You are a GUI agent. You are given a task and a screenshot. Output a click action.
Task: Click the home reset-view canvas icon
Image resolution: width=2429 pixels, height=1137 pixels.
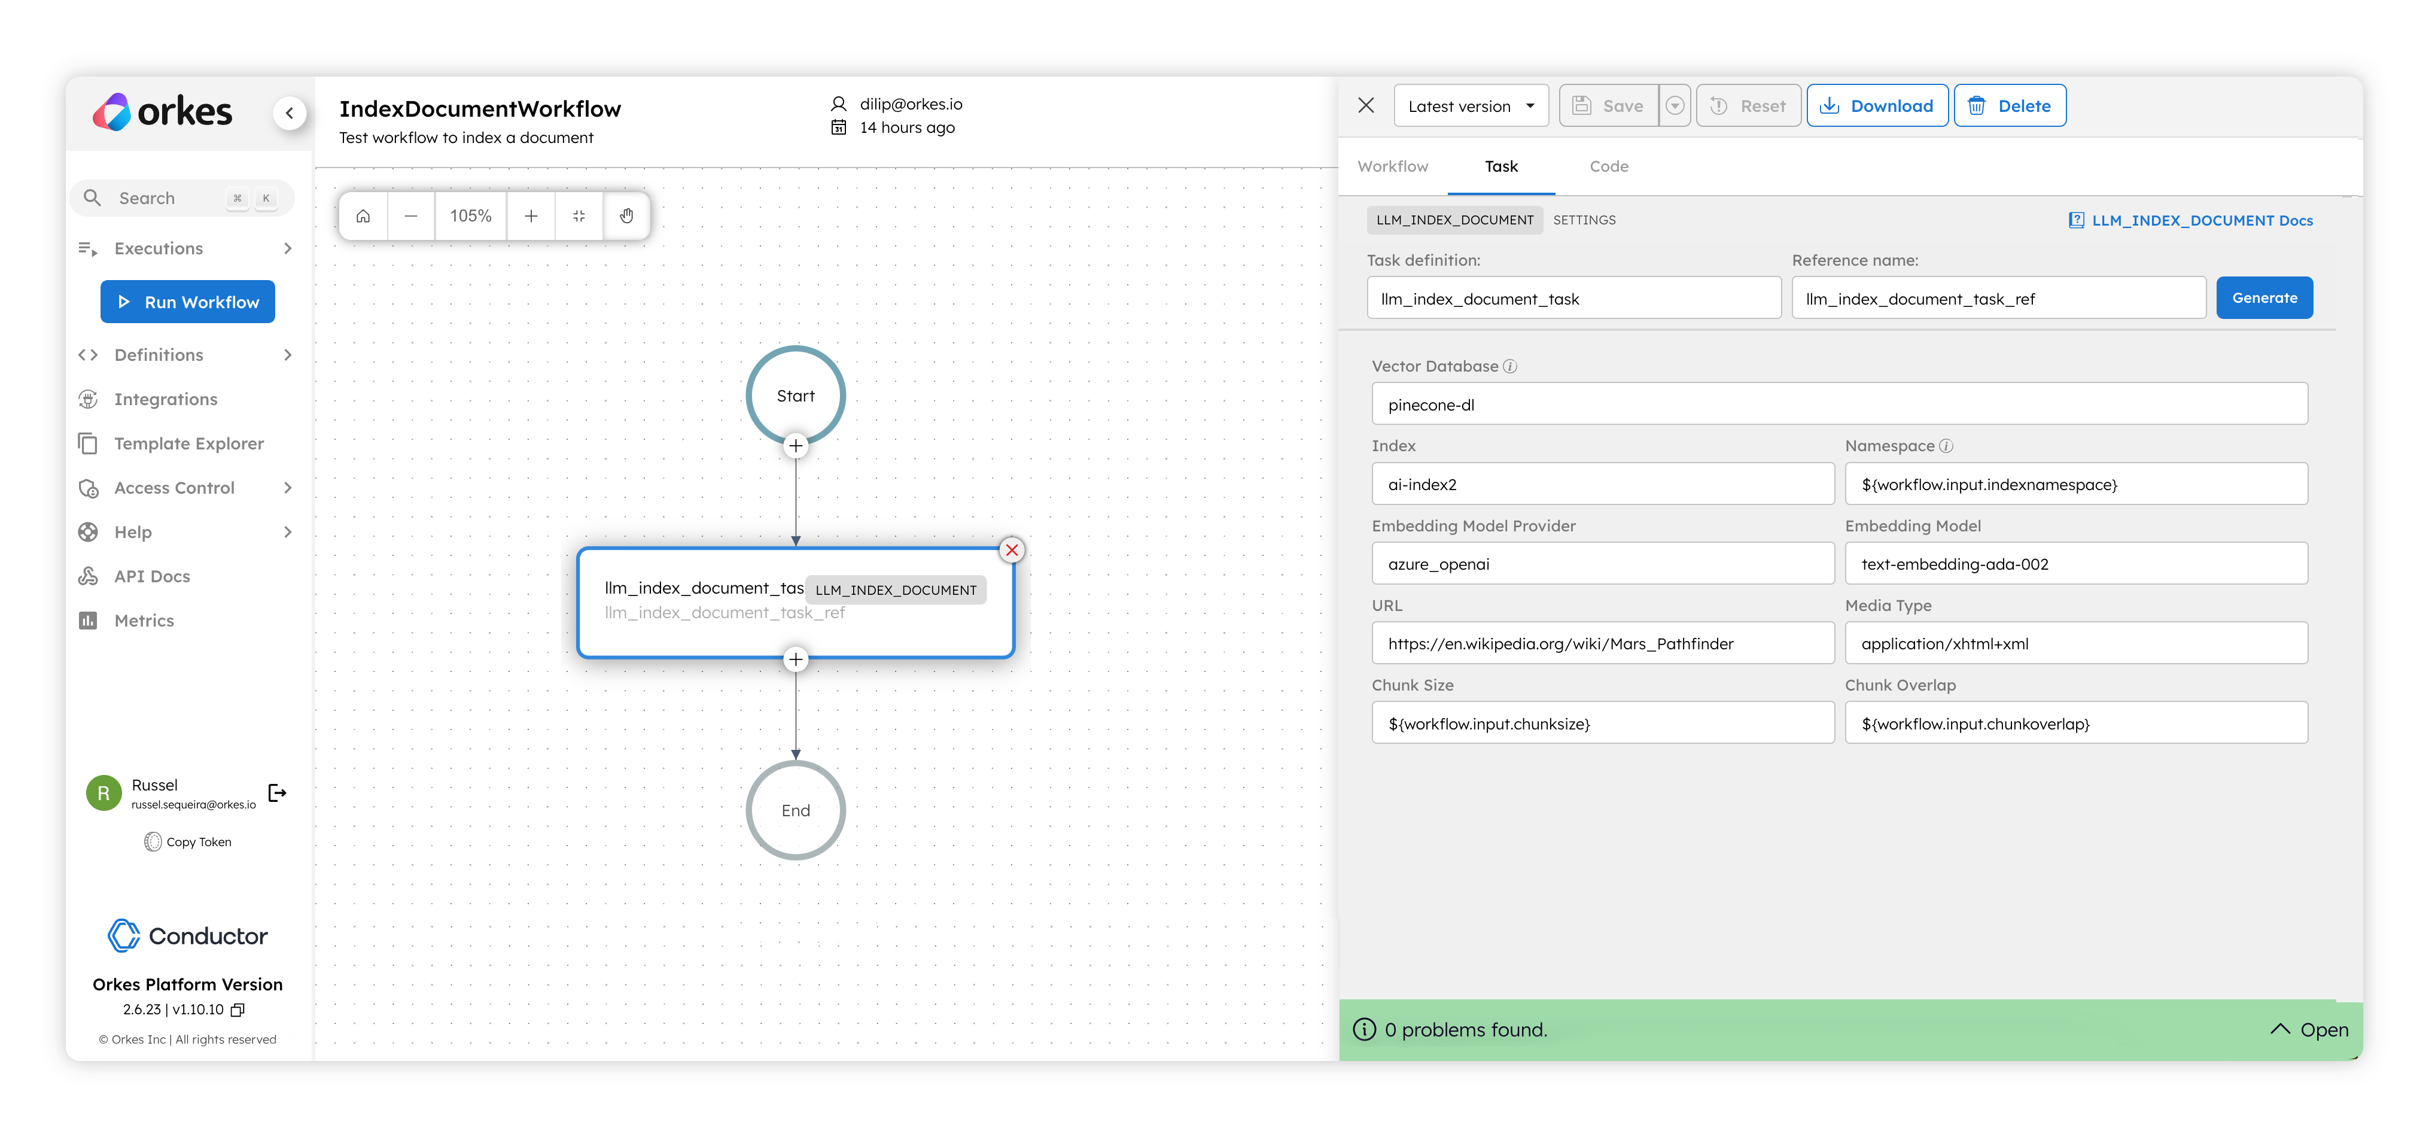[x=363, y=216]
